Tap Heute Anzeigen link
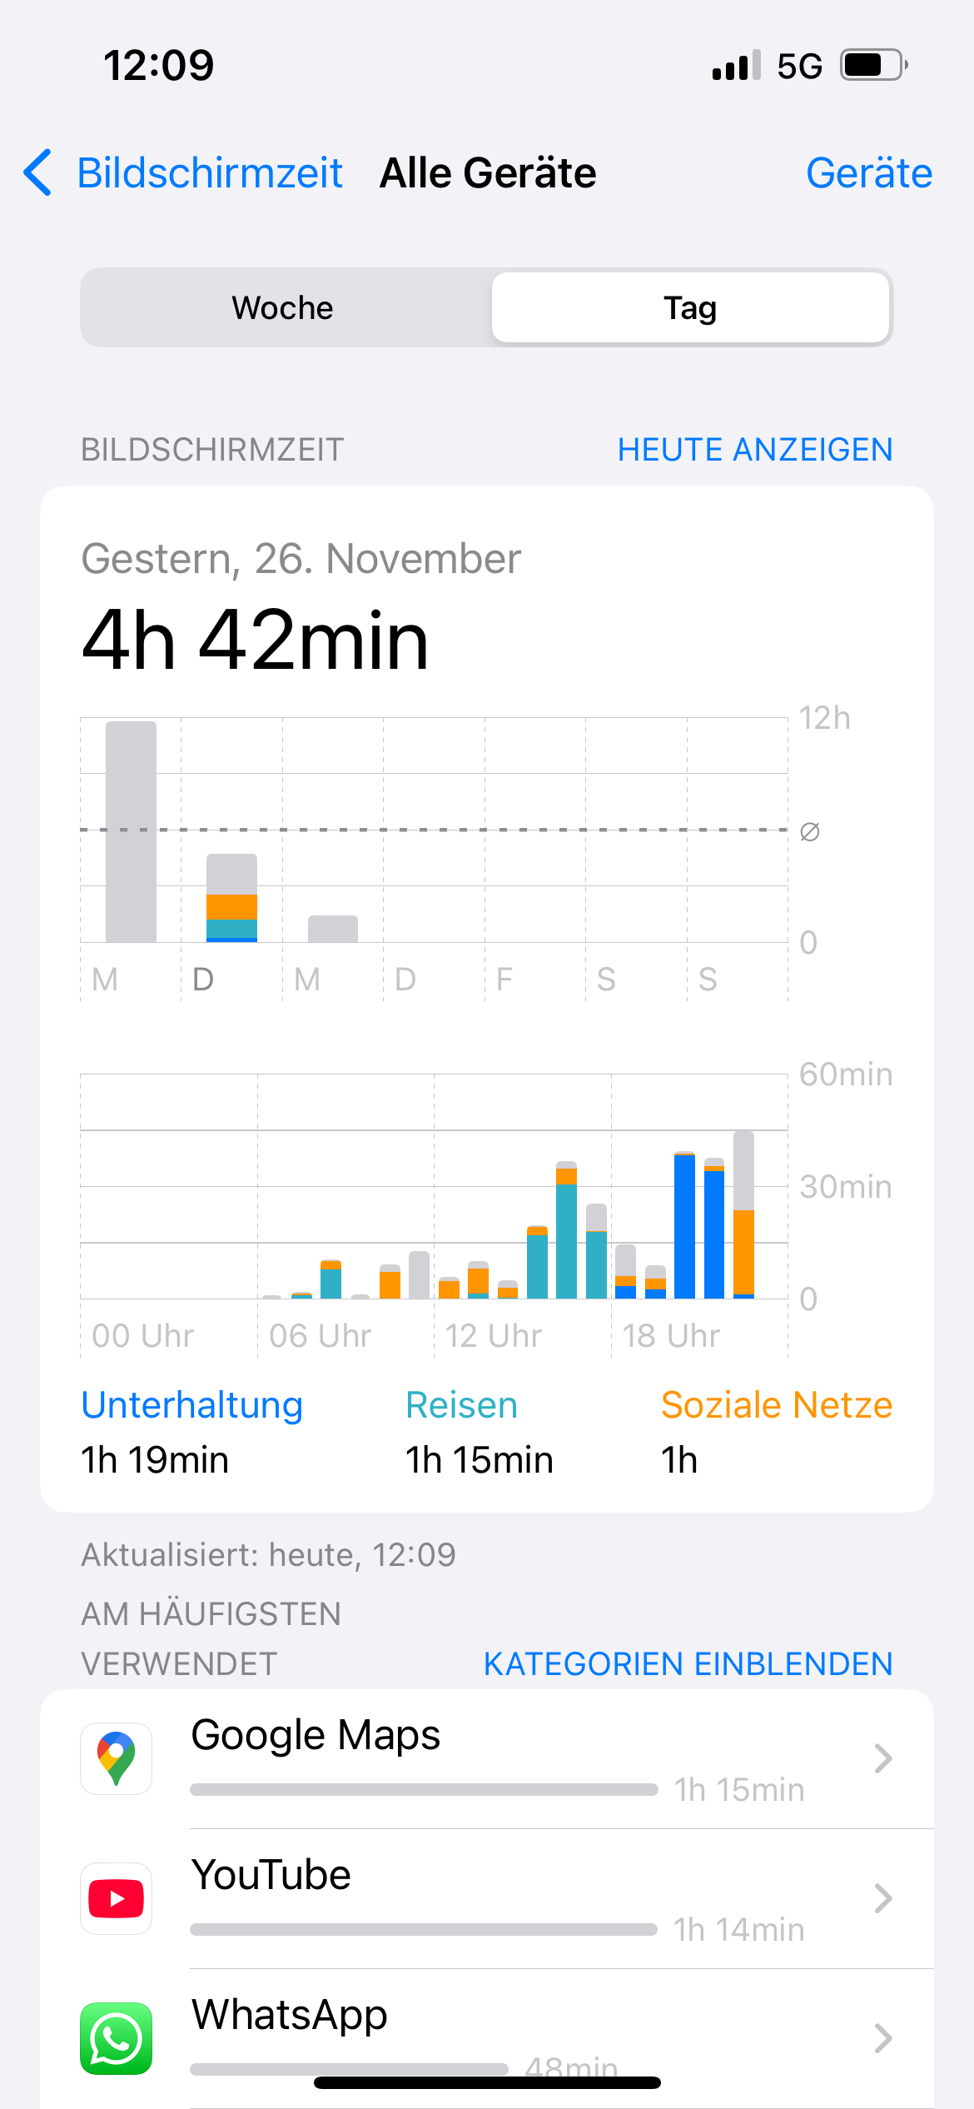 coord(754,450)
